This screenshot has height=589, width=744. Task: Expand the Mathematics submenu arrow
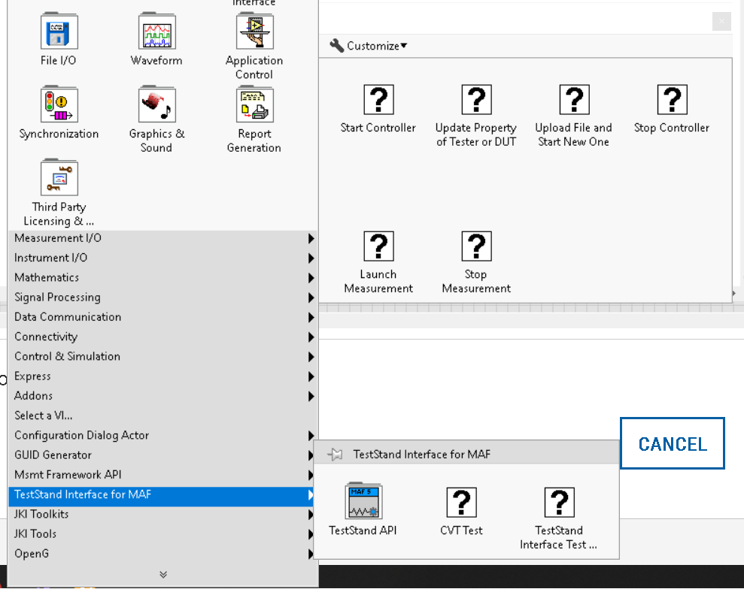[x=311, y=278]
